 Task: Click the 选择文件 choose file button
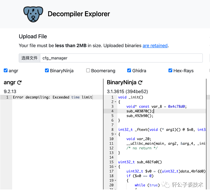(29, 58)
